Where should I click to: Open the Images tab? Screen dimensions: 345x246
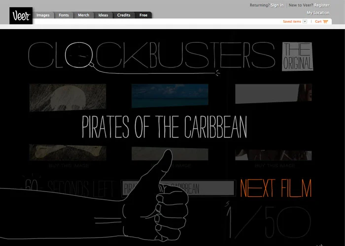point(43,15)
